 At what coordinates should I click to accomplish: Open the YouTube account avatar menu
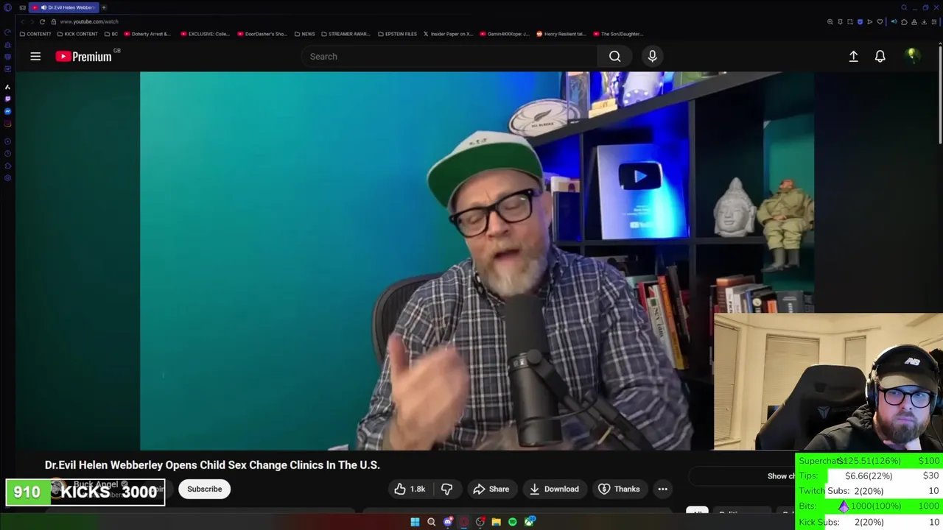pos(912,56)
